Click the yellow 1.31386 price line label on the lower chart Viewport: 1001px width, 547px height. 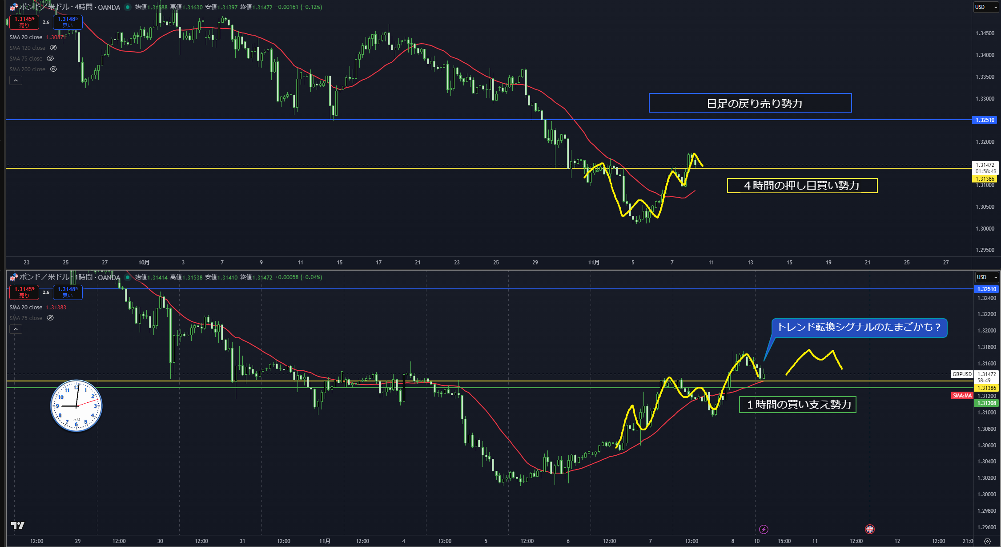pos(985,388)
